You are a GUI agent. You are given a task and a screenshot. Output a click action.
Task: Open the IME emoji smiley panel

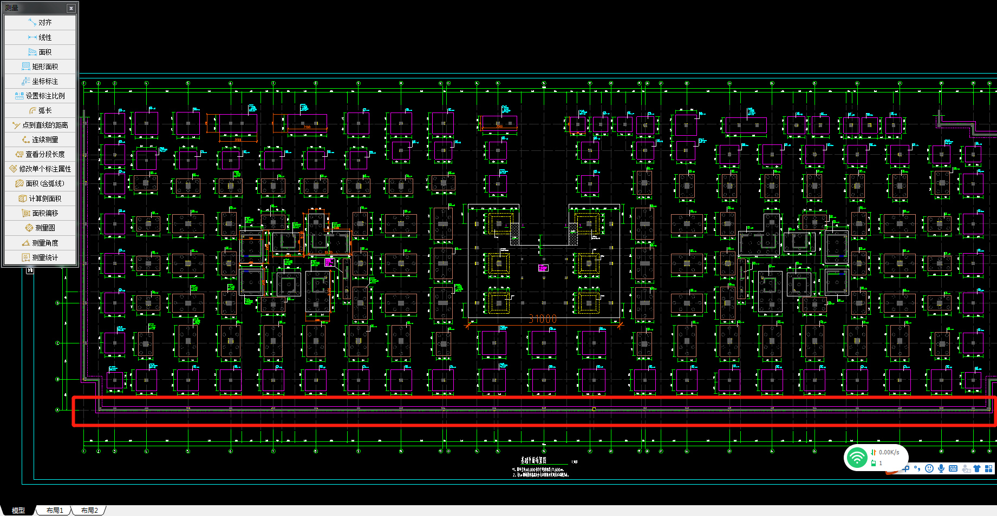click(929, 468)
